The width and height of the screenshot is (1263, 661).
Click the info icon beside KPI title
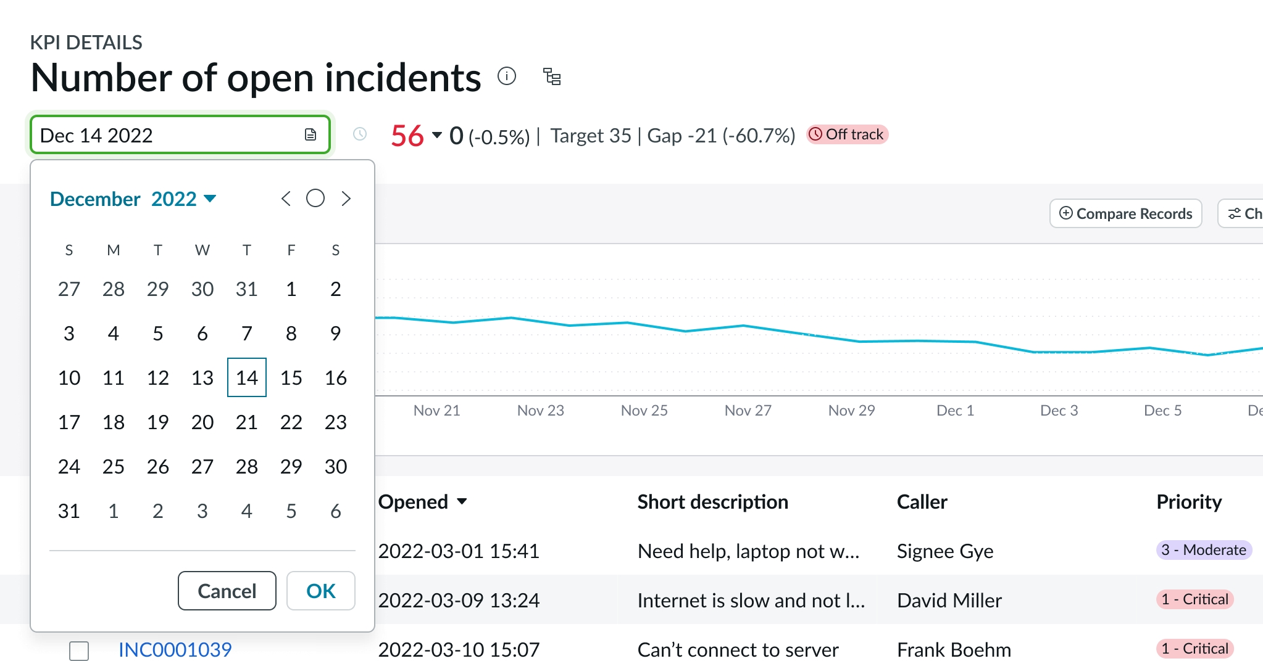(x=507, y=76)
